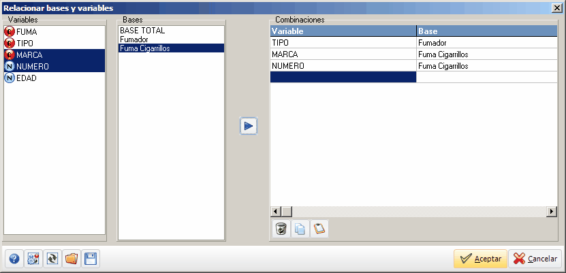Click the refresh arrows icon
Image resolution: width=566 pixels, height=273 pixels.
pos(52,259)
